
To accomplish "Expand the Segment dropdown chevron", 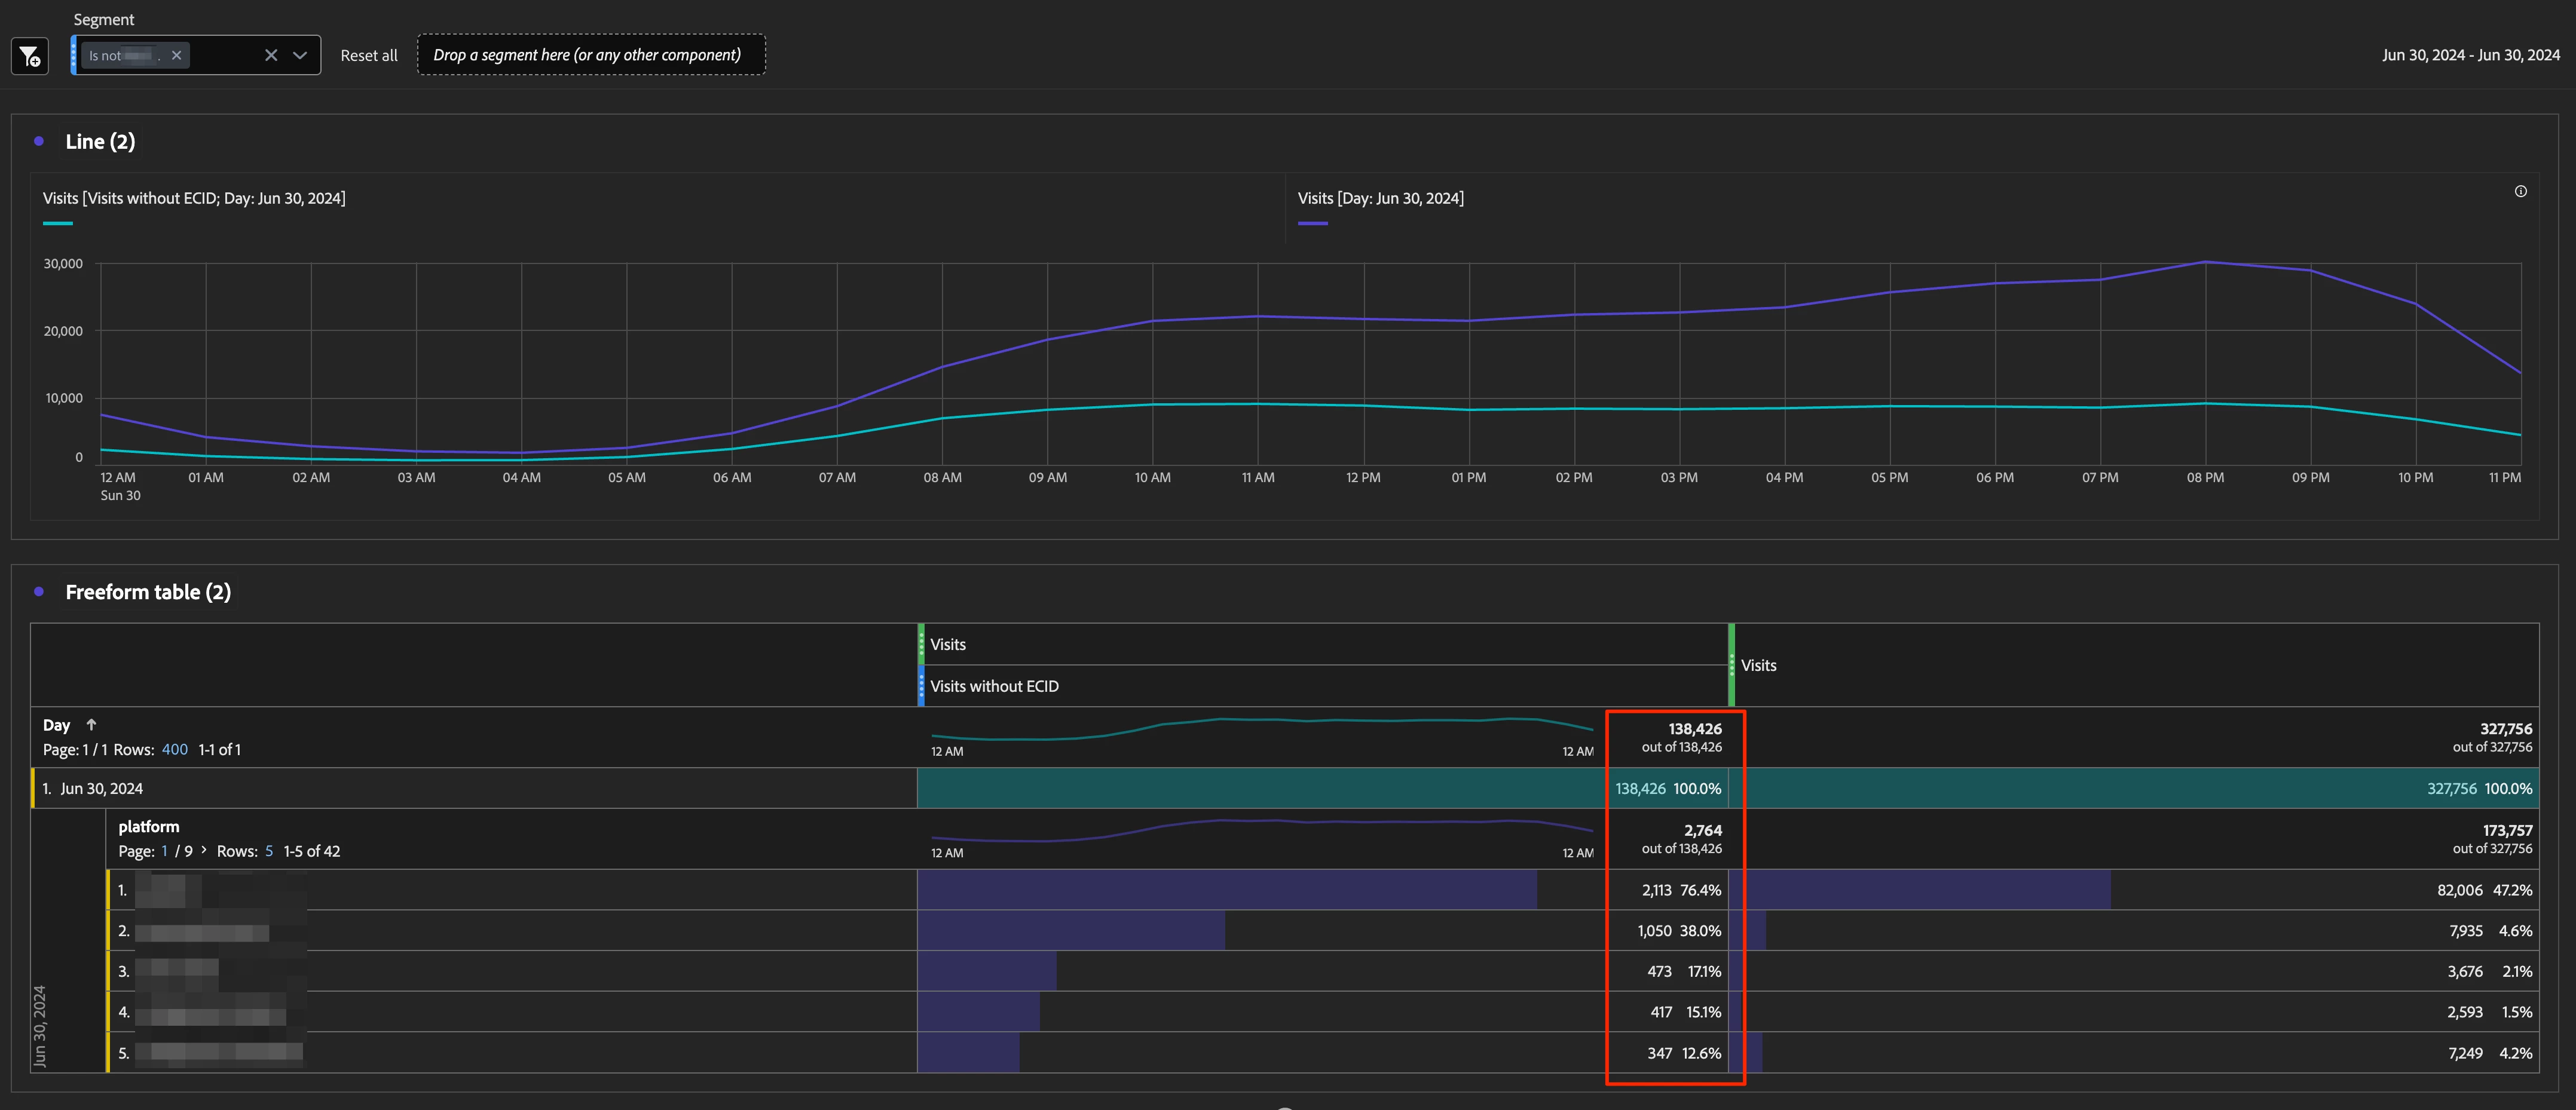I will [299, 55].
